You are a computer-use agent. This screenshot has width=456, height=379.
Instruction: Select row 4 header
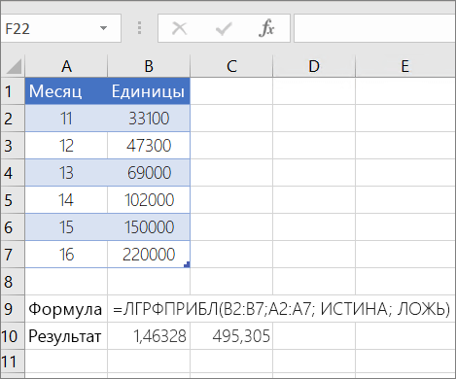click(13, 172)
